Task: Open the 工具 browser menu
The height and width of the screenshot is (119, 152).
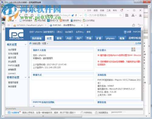Action: tap(109, 10)
